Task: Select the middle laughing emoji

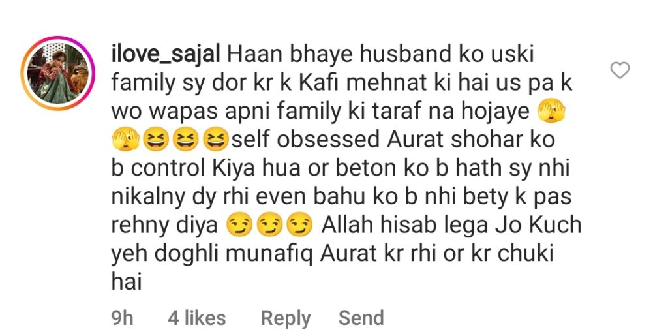Action: [186, 140]
